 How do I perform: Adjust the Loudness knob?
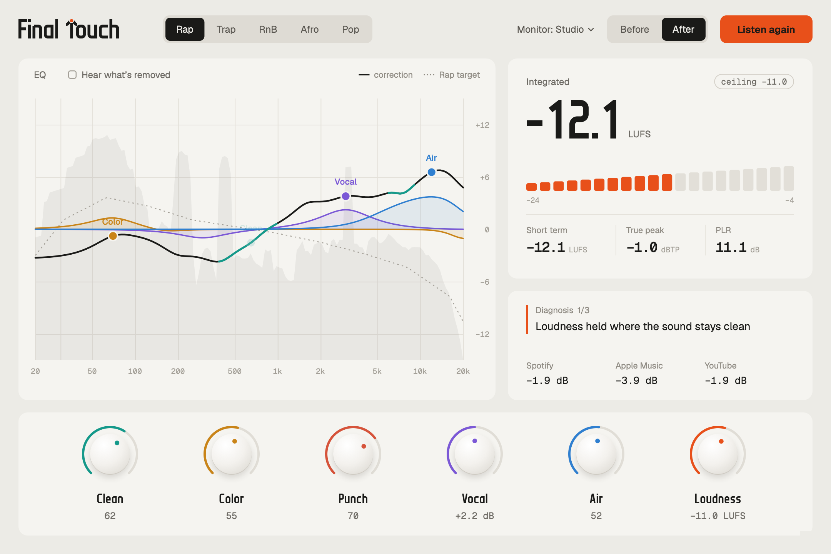tap(718, 454)
